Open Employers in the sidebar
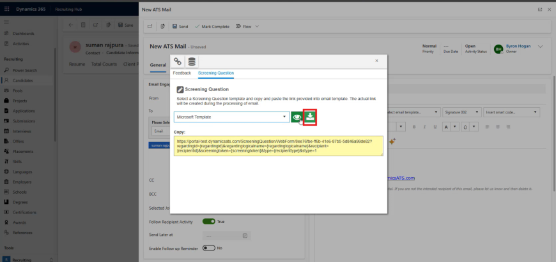Image resolution: width=556 pixels, height=262 pixels. 22,182
